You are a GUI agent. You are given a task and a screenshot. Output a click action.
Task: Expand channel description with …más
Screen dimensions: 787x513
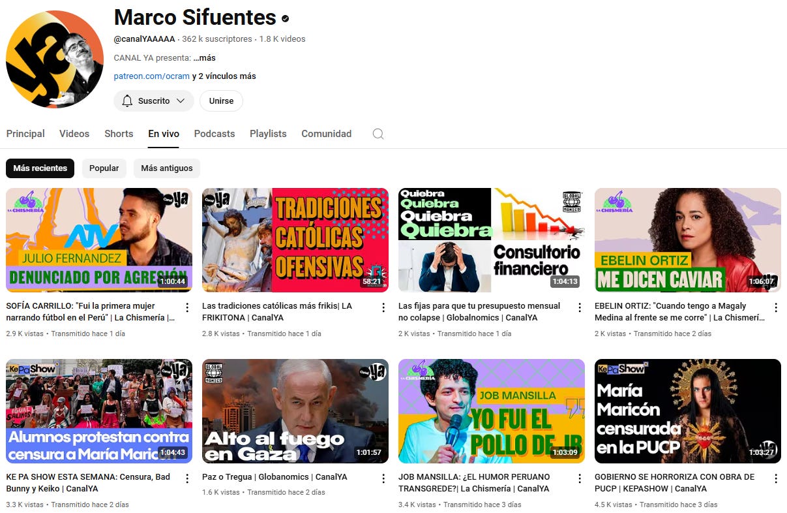[x=205, y=58]
